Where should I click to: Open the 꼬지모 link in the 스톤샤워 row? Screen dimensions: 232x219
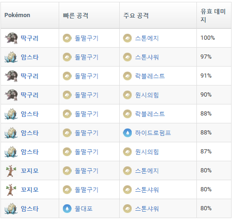point(30,189)
